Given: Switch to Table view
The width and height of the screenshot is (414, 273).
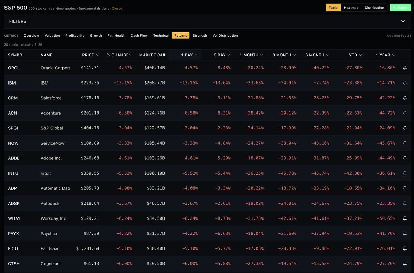Looking at the screenshot, I should [333, 8].
